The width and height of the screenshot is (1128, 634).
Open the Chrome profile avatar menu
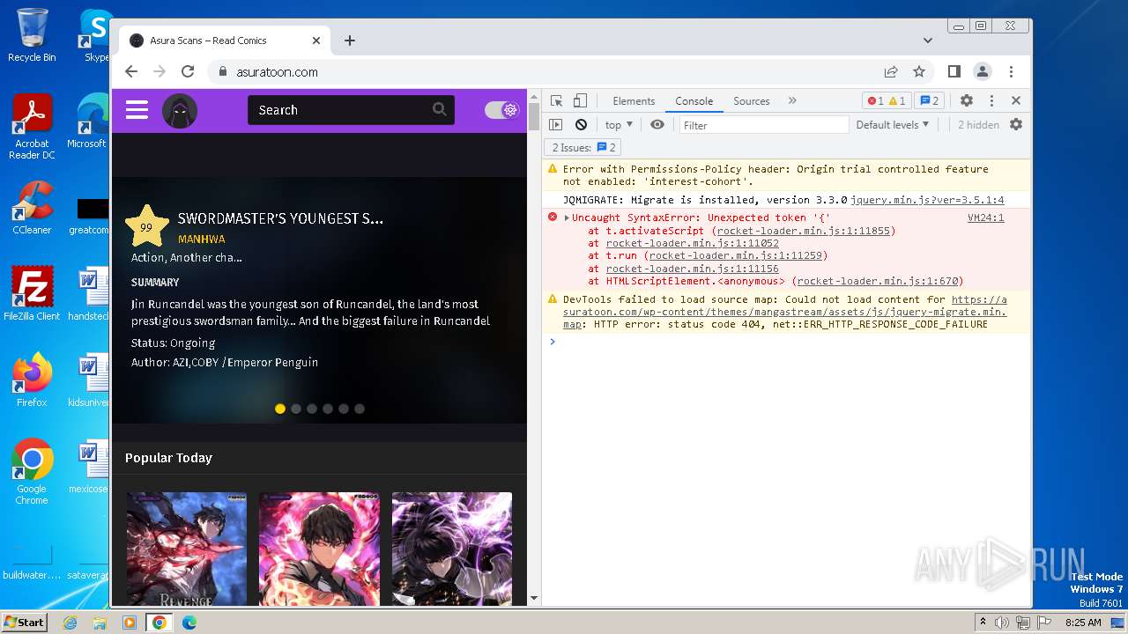tap(983, 72)
